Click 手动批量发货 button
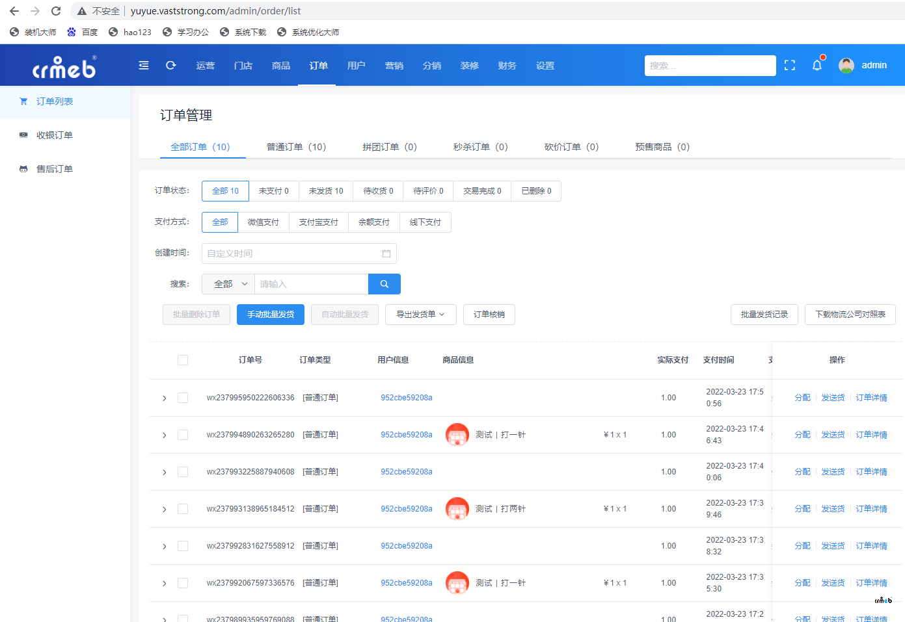The image size is (905, 622). point(271,315)
